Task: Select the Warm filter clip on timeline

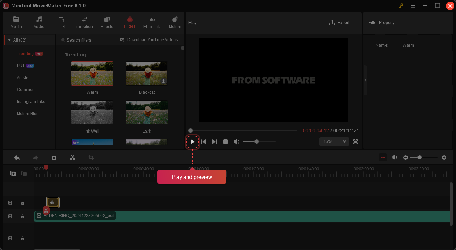Action: [53, 203]
